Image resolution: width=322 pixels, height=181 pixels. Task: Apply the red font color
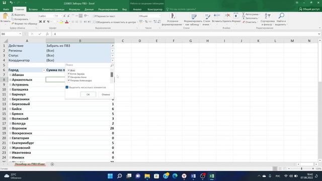(66, 22)
